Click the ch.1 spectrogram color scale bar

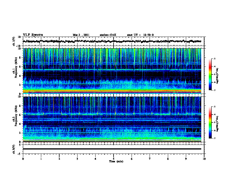coord(210,74)
